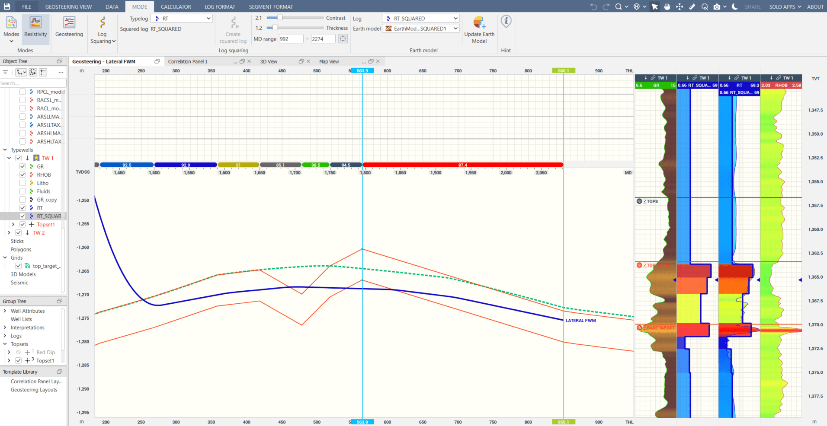This screenshot has width=827, height=426.
Task: Click the fit-all arrows icon
Action: [x=680, y=6]
